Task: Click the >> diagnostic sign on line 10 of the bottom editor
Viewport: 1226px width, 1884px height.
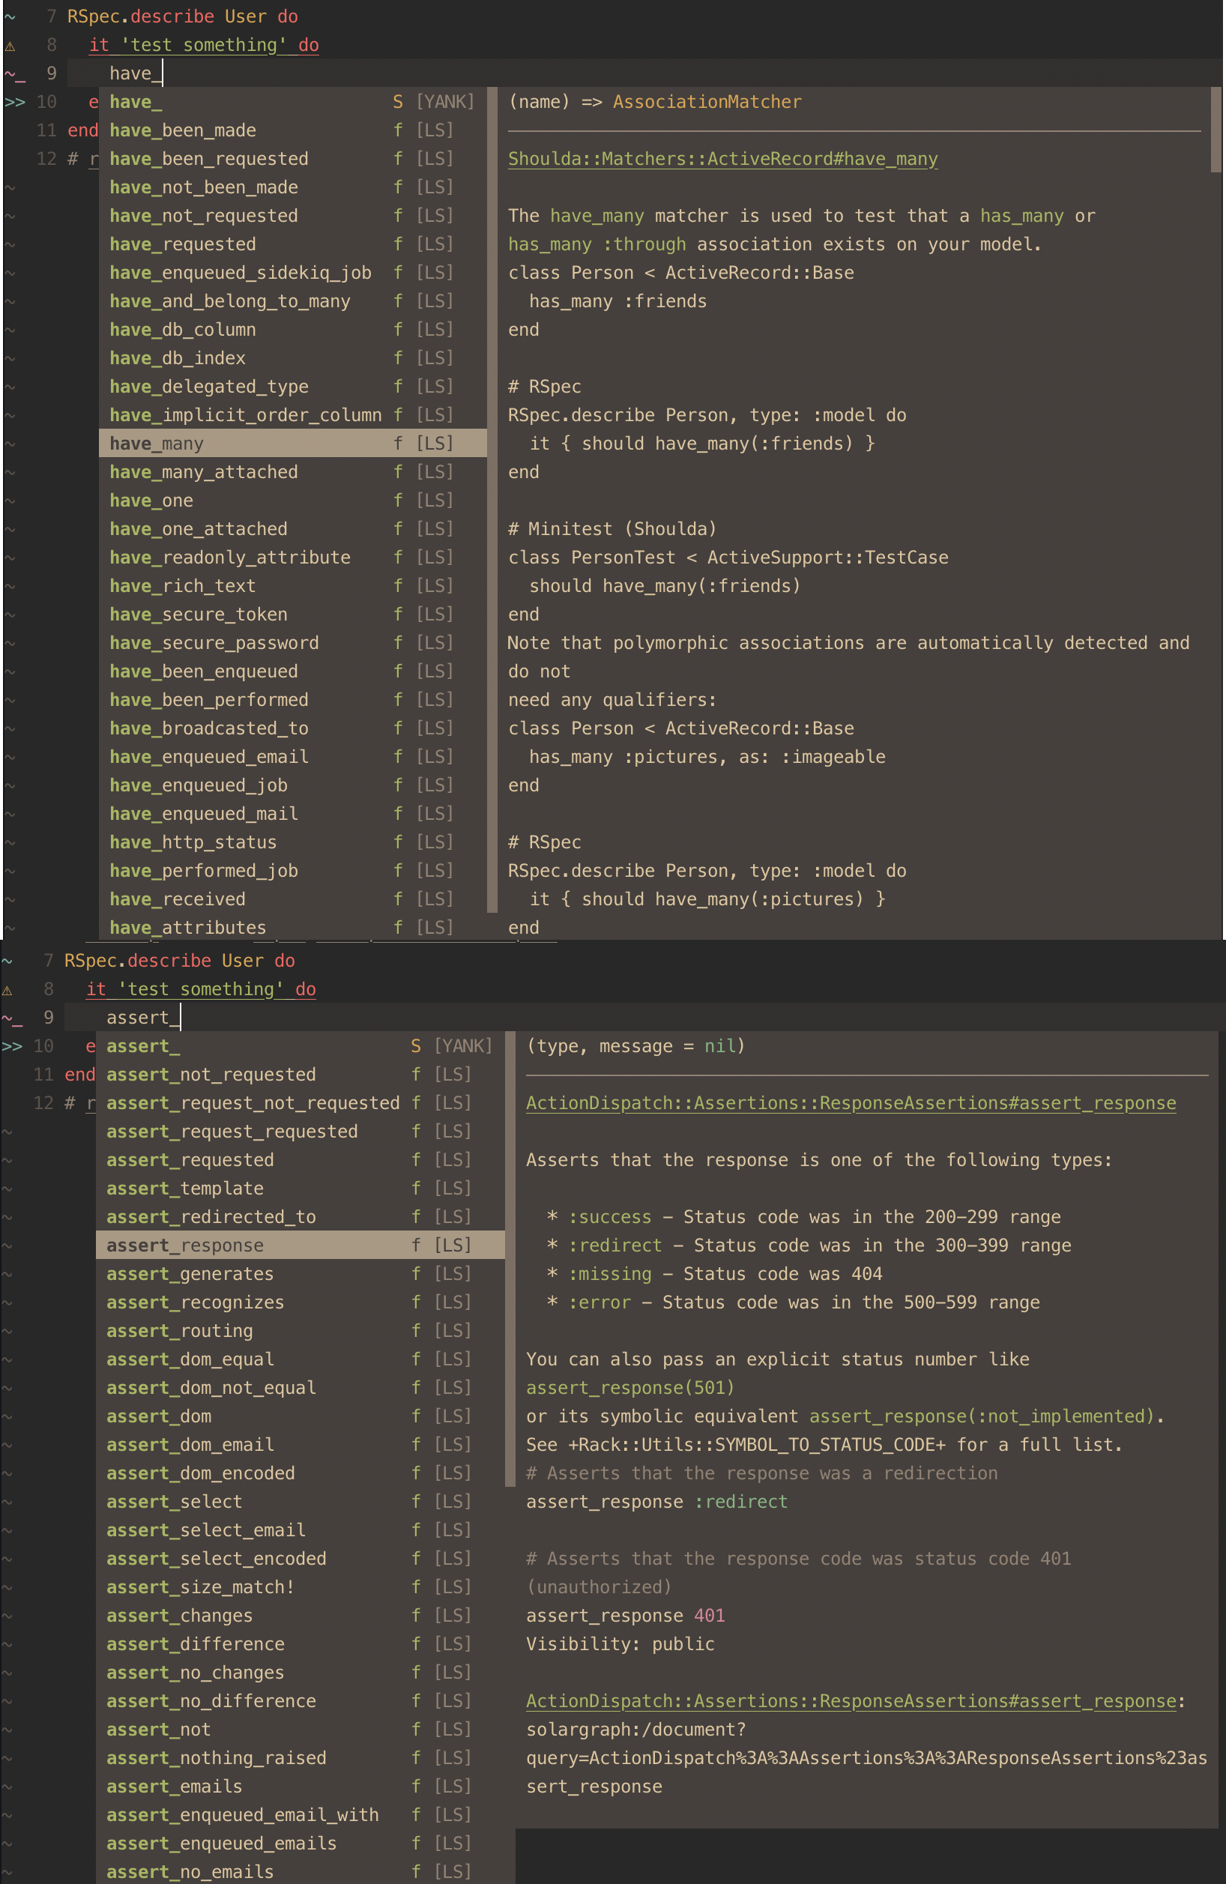Action: [x=12, y=1046]
